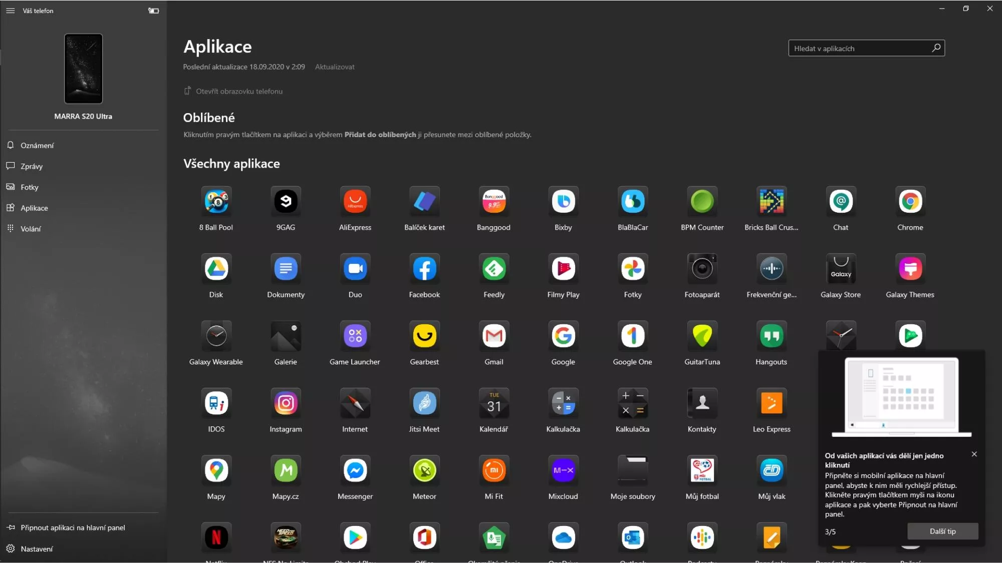Launch the Banggood app
This screenshot has width=1002, height=563.
click(494, 201)
